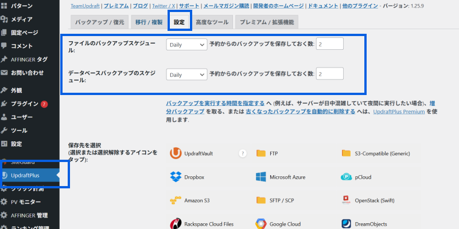
Task: Switch to 設定 tab
Action: (179, 22)
